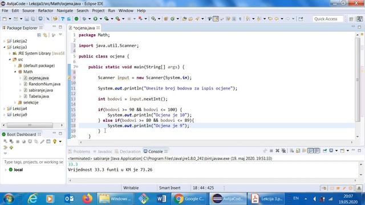The image size is (365, 205).
Task: Open the Navigate menu
Action: click(x=64, y=11)
